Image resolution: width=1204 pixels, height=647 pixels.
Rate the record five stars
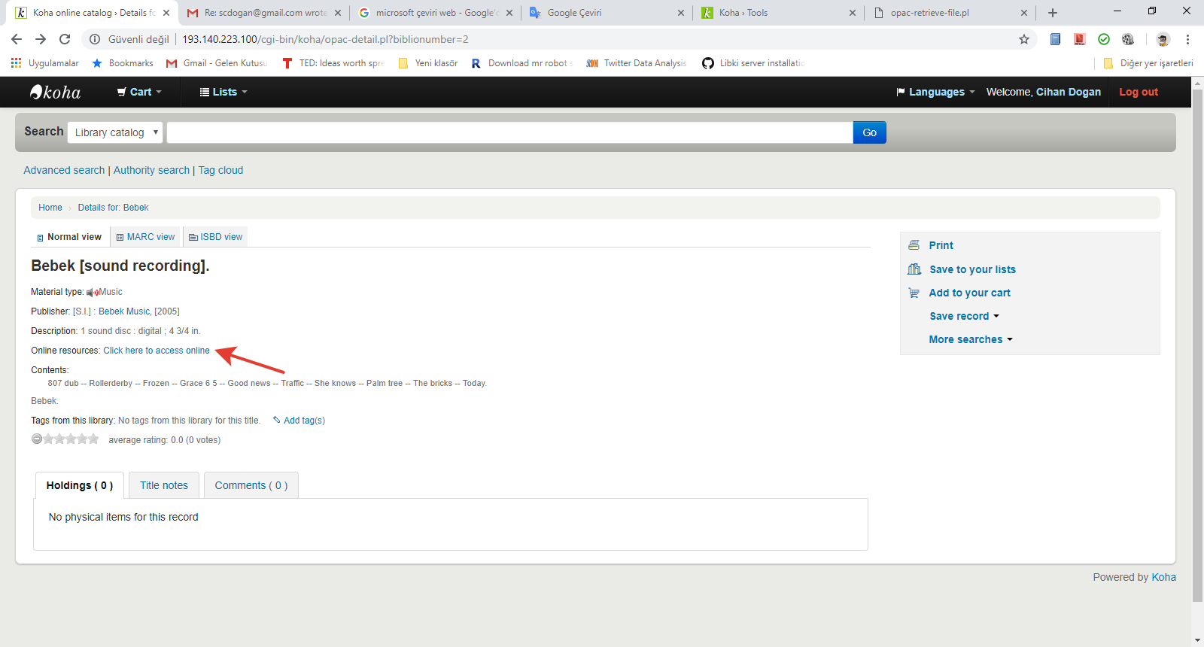pos(93,439)
